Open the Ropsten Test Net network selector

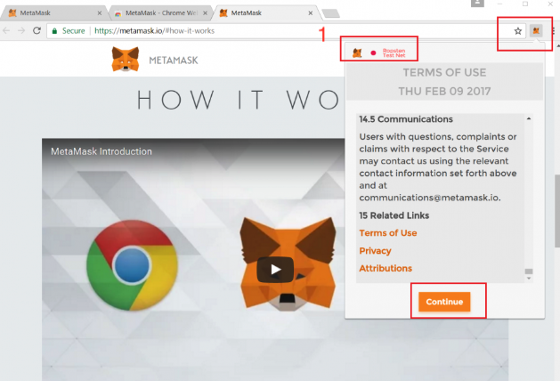click(x=394, y=53)
